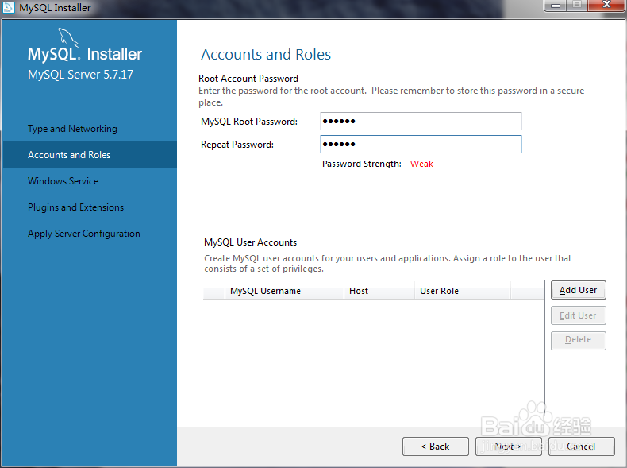627x468 pixels.
Task: Click the Edit User button
Action: point(579,315)
